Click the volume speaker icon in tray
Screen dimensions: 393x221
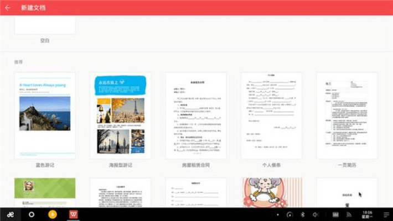pyautogui.click(x=315, y=214)
